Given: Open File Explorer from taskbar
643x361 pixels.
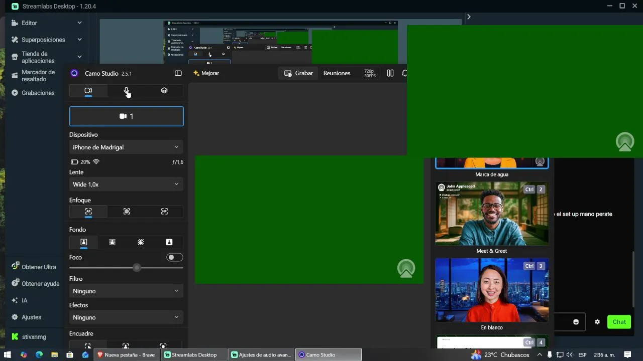Looking at the screenshot, I should (x=54, y=354).
